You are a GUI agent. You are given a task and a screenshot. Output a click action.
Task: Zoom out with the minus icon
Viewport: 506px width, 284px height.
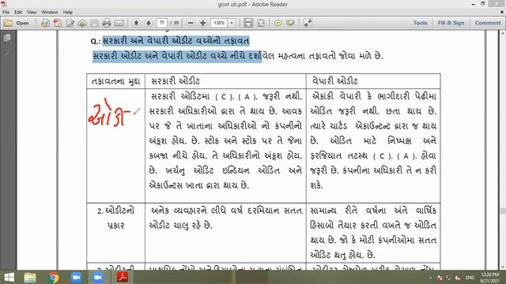(x=191, y=23)
